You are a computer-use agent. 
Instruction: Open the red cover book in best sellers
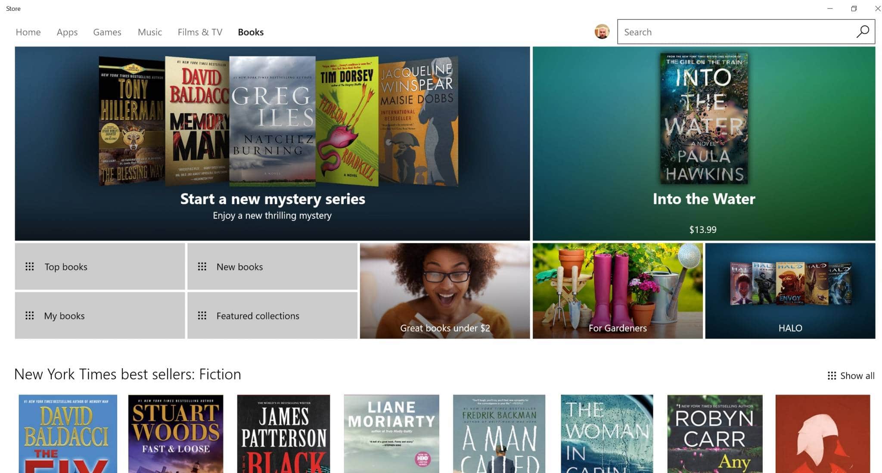(823, 434)
